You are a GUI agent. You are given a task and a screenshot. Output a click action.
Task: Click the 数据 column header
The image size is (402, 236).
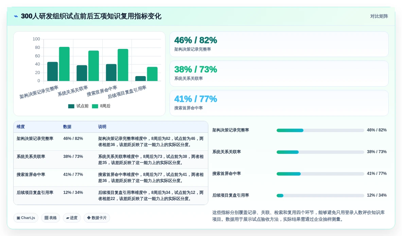pos(67,127)
